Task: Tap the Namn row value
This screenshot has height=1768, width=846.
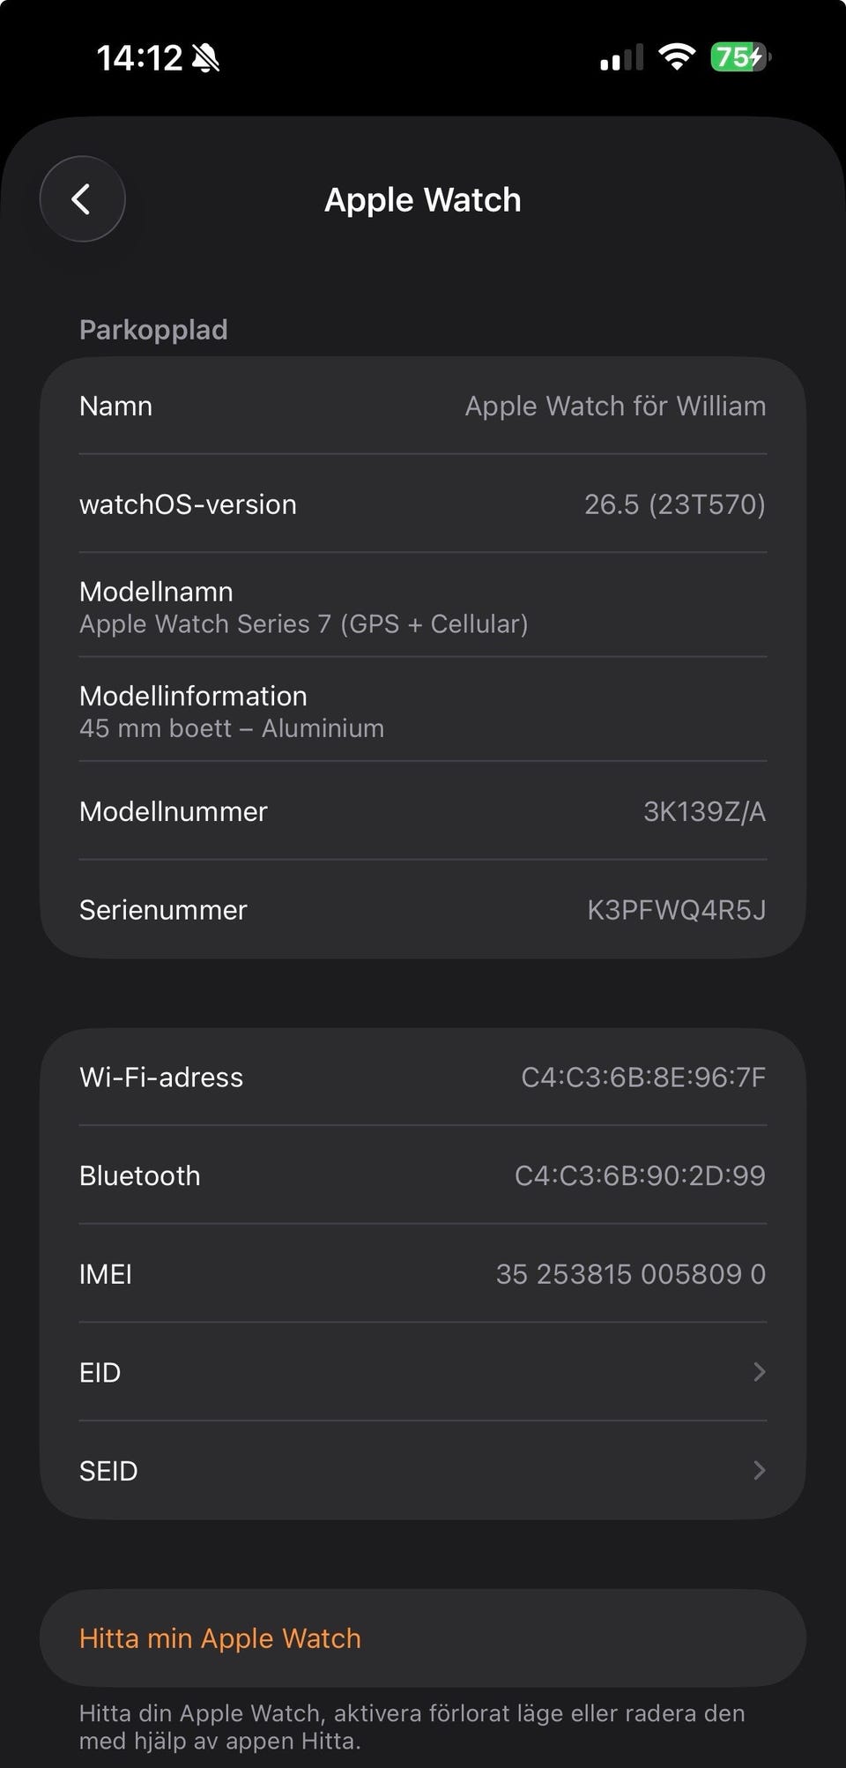Action: point(615,406)
